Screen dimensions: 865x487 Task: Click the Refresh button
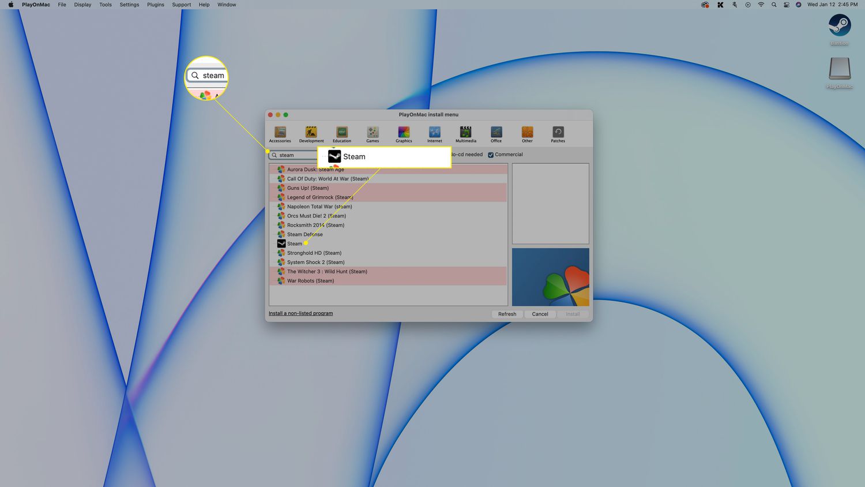click(x=507, y=314)
